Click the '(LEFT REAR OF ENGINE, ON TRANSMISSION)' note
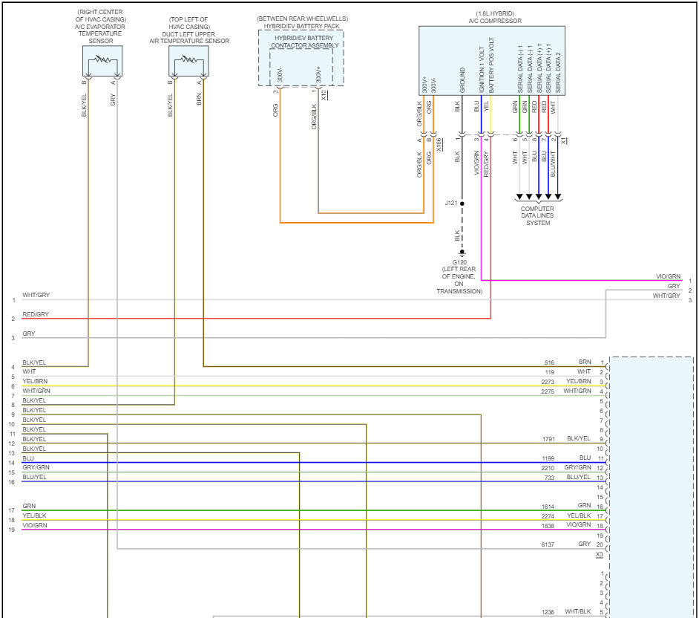This screenshot has height=618, width=699. coord(459,280)
